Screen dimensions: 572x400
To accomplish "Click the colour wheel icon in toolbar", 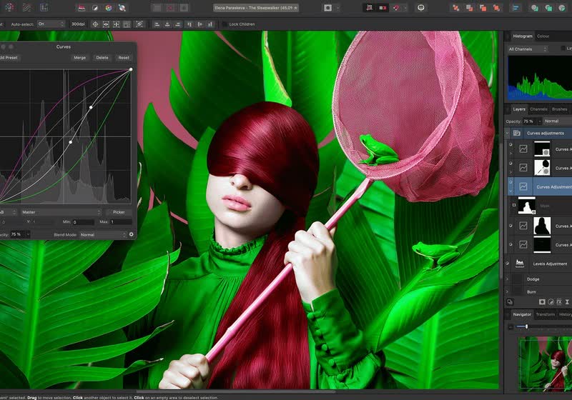I will click(x=108, y=7).
